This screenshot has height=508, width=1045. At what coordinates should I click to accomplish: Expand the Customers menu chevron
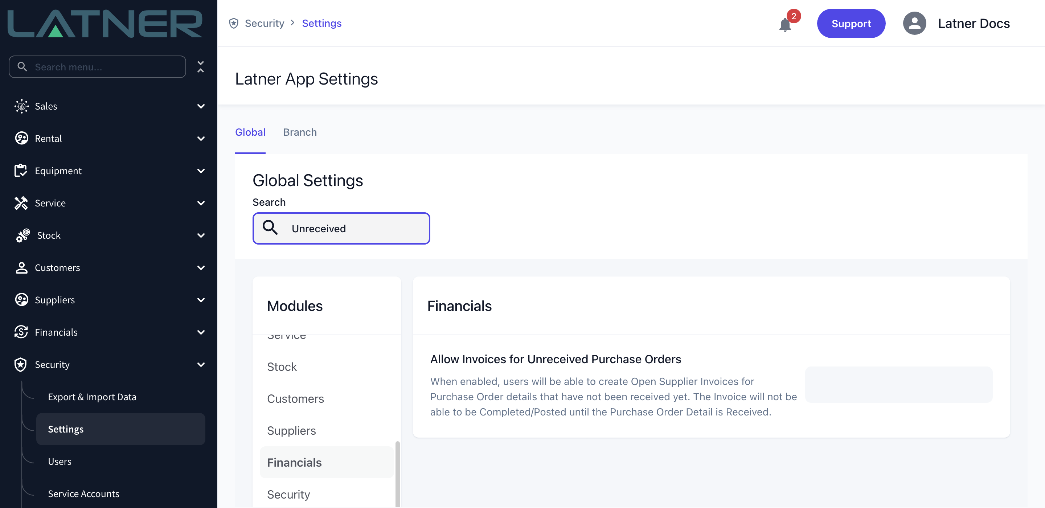click(201, 267)
